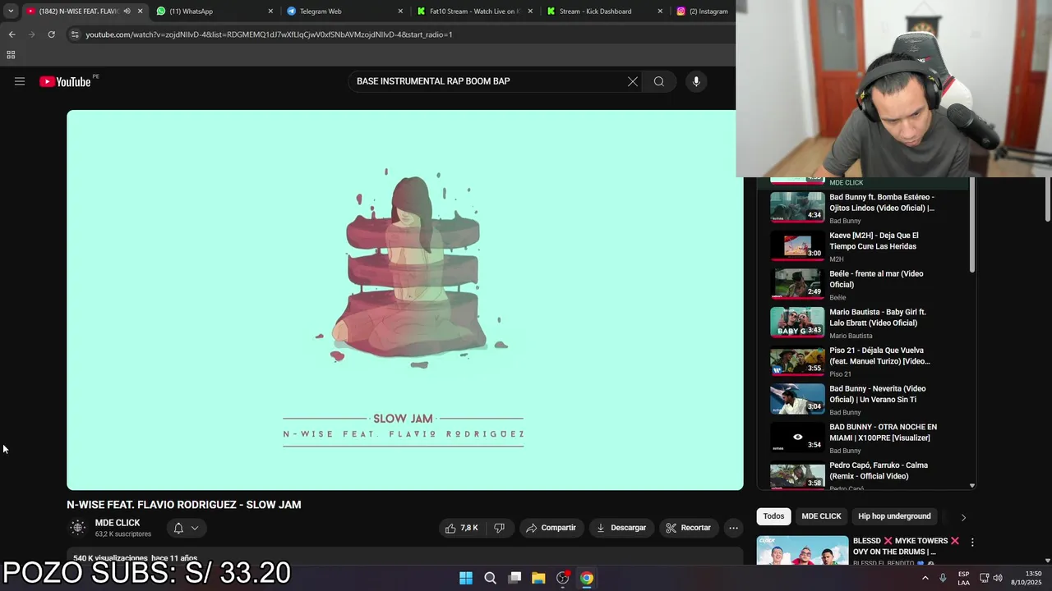1052x591 pixels.
Task: Open the MDE CLICK channel avatar
Action: point(77,528)
